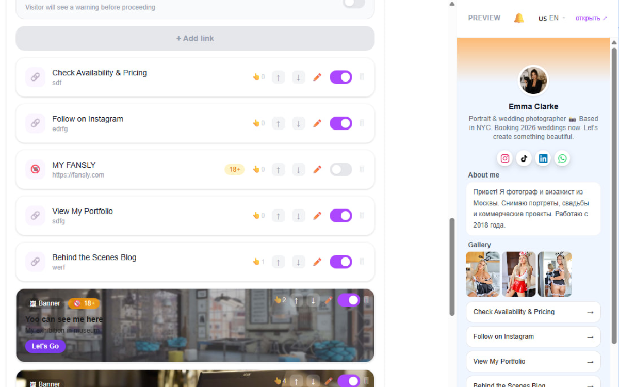Image resolution: width=619 pixels, height=387 pixels.
Task: Open Check Availability & Pricing in preview
Action: [x=533, y=312]
